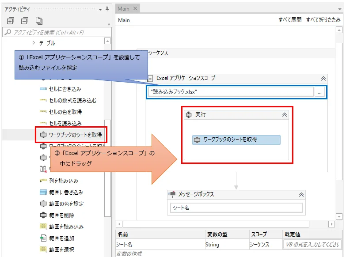Close the Main tab

[135, 8]
